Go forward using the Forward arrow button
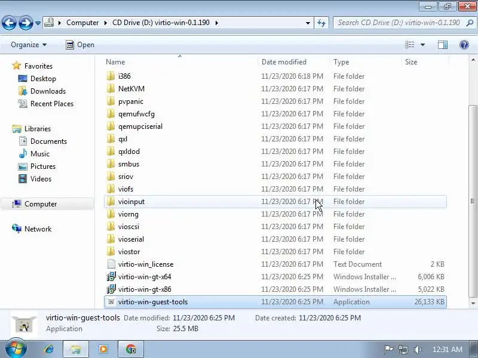Image resolution: width=478 pixels, height=358 pixels. point(26,23)
